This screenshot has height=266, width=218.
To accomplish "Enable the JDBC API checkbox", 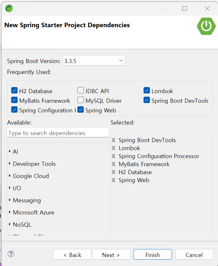I will pos(81,91).
